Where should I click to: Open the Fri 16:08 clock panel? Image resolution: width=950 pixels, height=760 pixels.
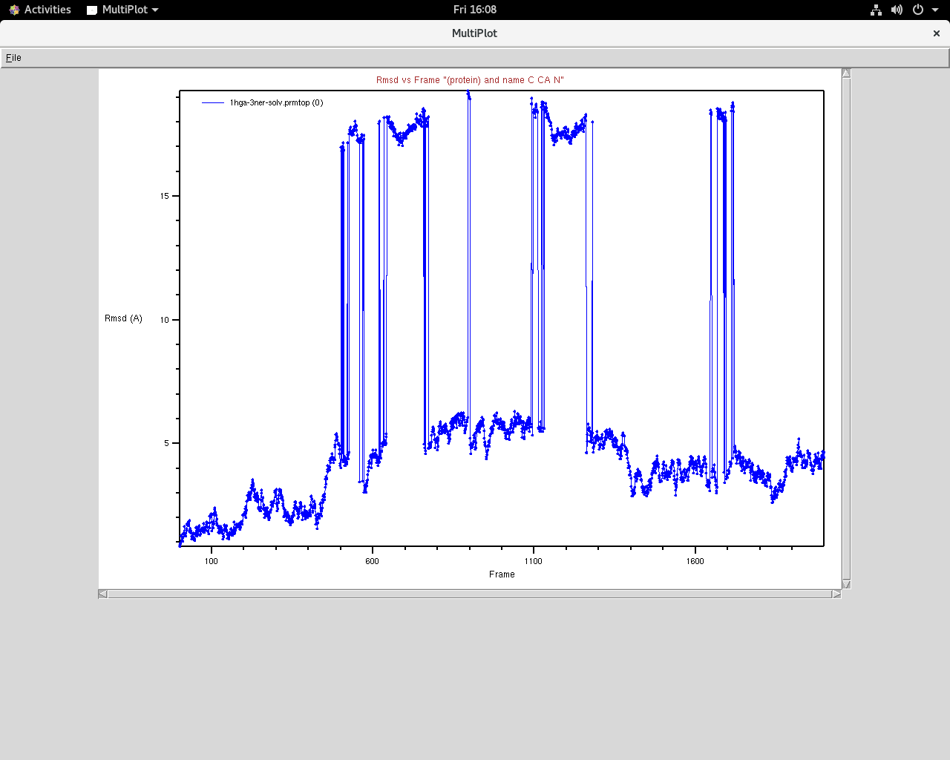474,10
